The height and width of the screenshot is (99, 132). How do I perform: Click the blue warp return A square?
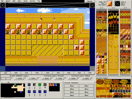coord(29,92)
